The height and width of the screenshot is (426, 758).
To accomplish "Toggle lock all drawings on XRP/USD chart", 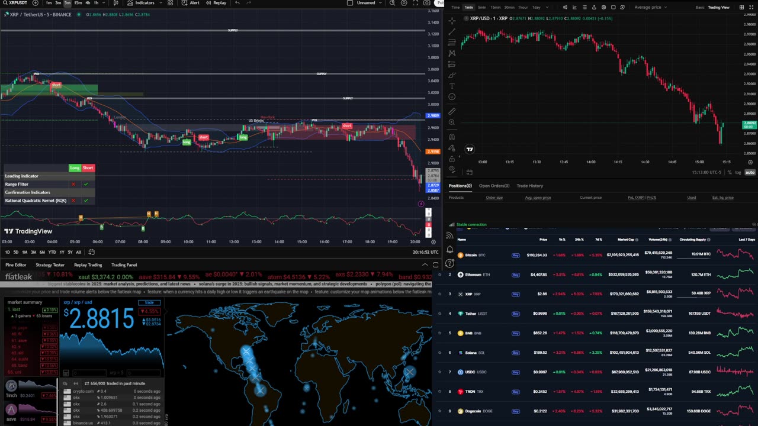I will [452, 159].
